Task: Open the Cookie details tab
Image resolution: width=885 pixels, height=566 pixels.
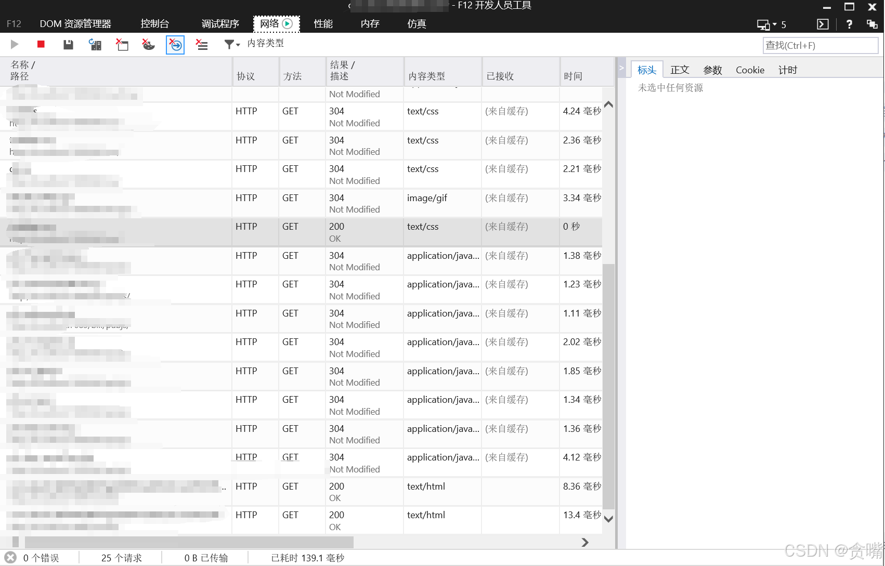Action: point(750,70)
